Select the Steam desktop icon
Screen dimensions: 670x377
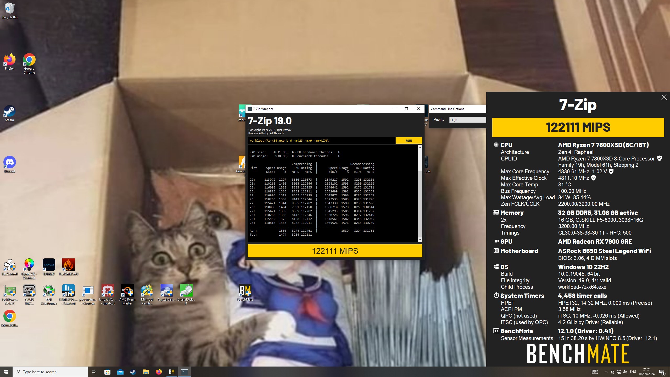pyautogui.click(x=10, y=113)
